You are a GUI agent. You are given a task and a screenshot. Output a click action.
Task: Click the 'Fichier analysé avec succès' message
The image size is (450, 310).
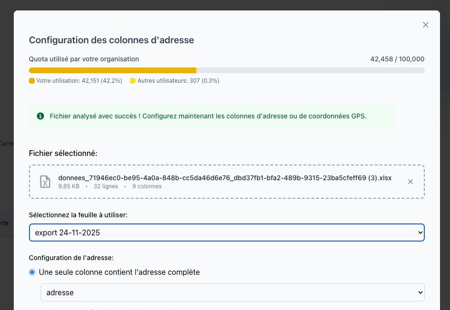click(208, 116)
